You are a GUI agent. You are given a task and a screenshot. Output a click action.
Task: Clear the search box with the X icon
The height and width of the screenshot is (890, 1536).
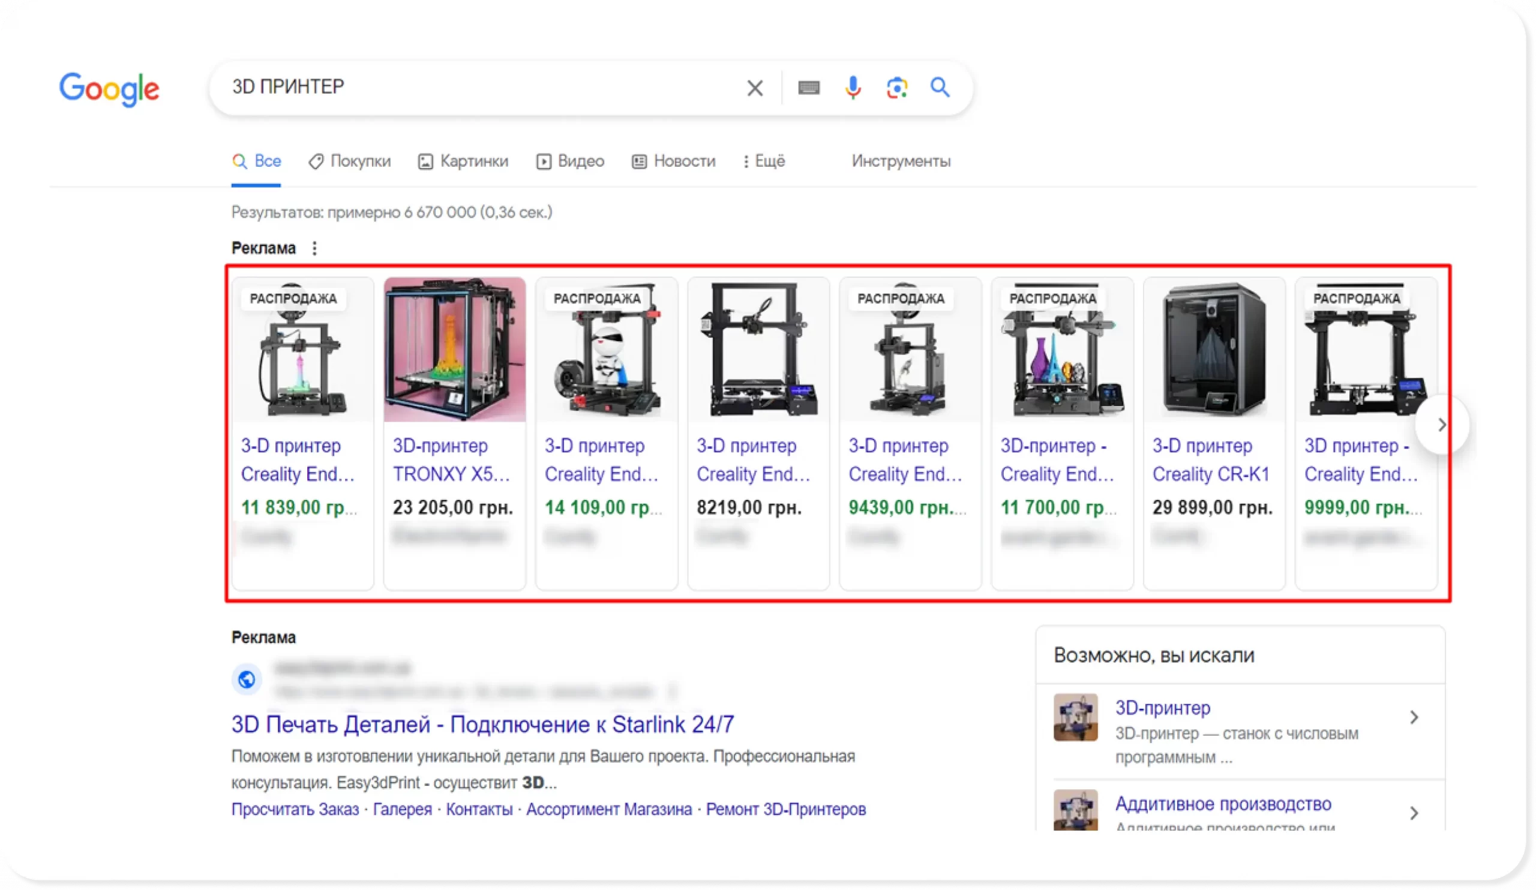click(x=755, y=88)
